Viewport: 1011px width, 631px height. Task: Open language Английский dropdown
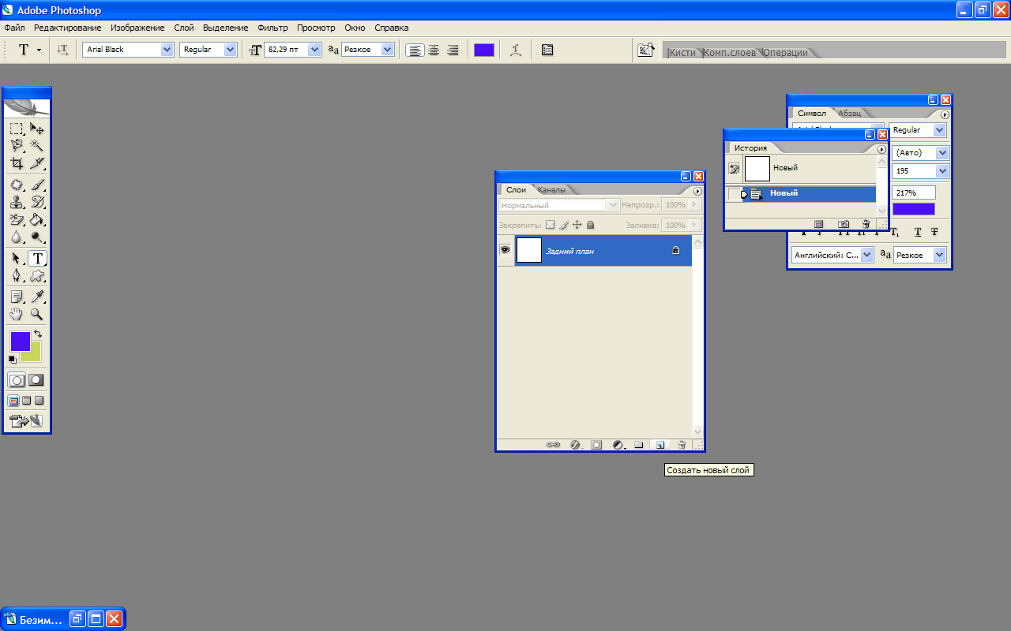coord(866,255)
